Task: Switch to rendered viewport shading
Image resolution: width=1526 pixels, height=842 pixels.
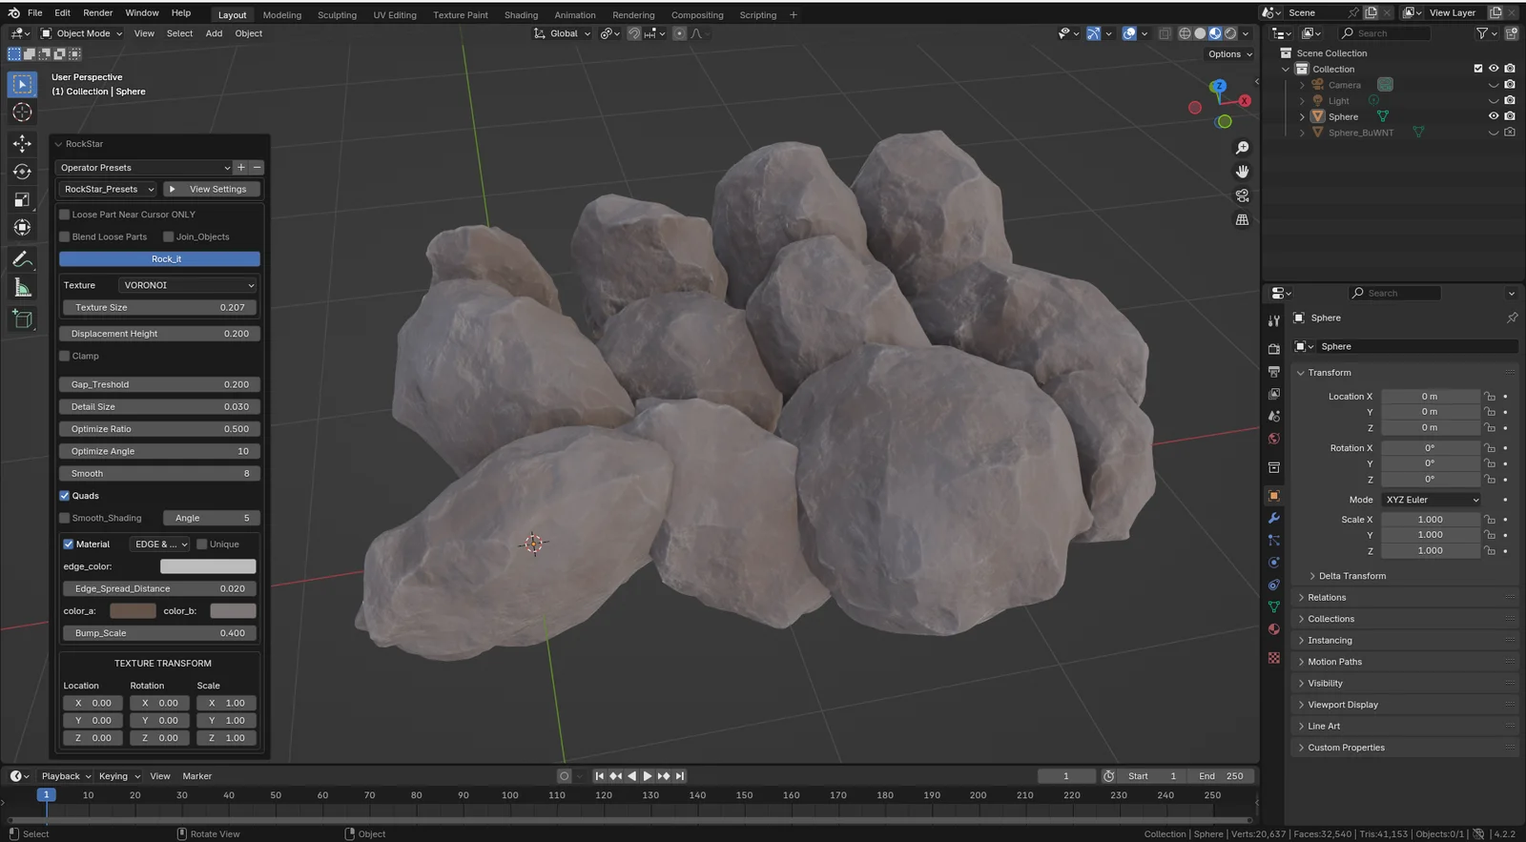Action: pos(1230,33)
